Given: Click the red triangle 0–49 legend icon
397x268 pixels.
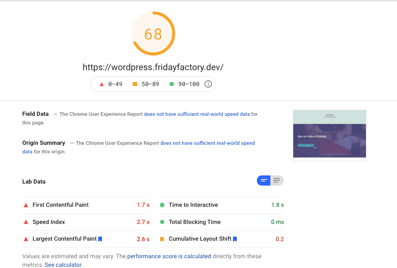Looking at the screenshot, I should click(x=102, y=84).
